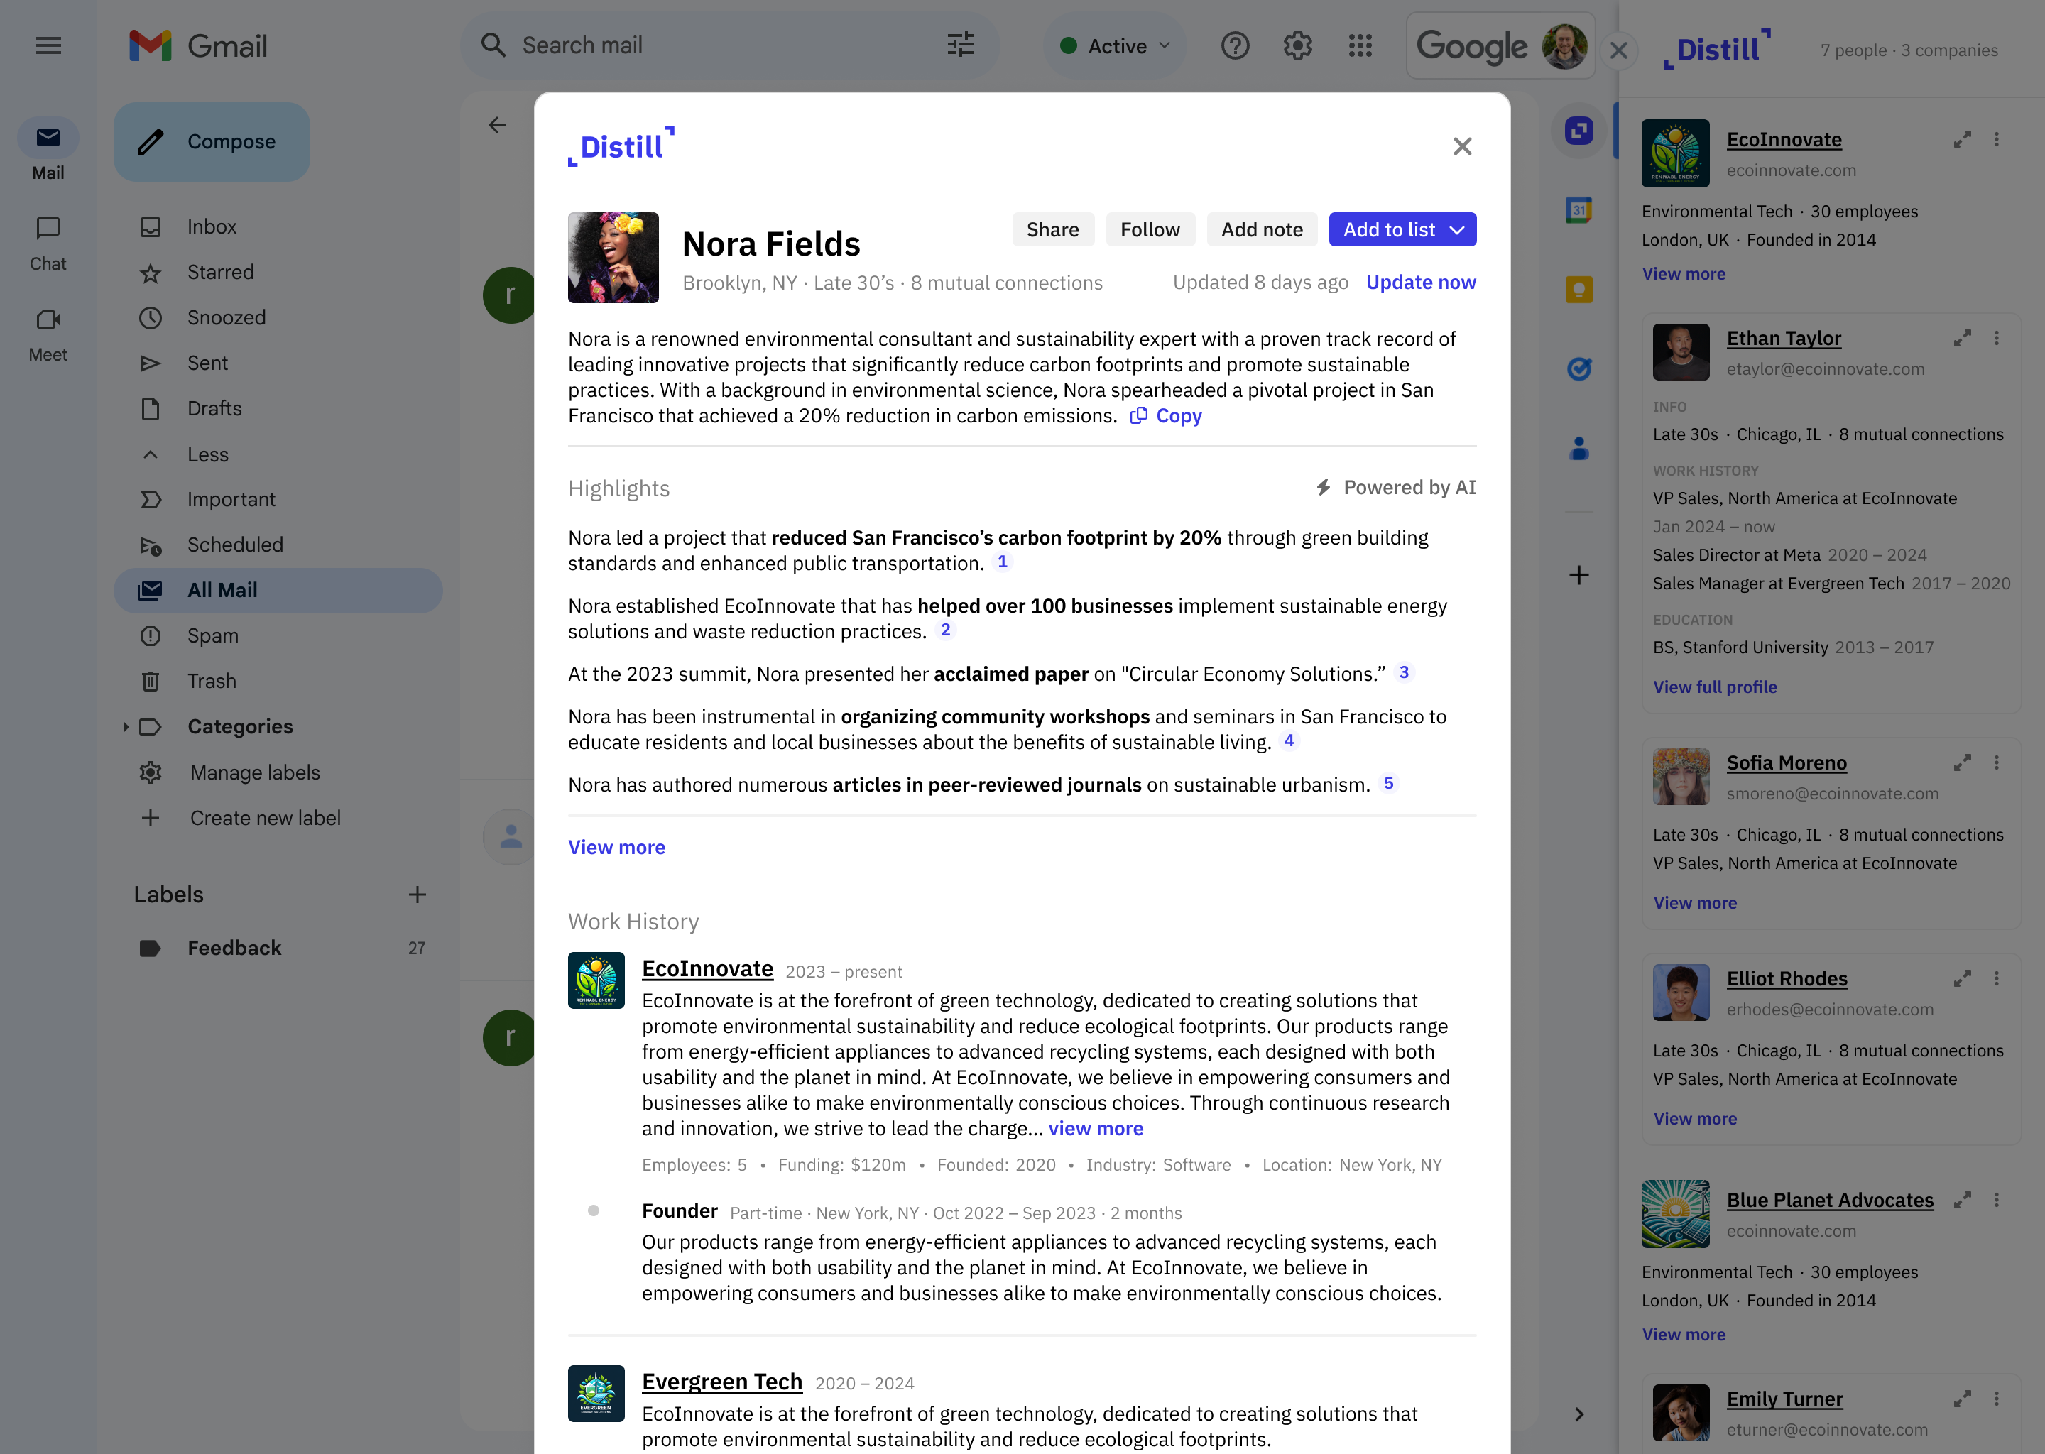The height and width of the screenshot is (1454, 2045).
Task: Open the Starred mail folder
Action: [x=220, y=272]
